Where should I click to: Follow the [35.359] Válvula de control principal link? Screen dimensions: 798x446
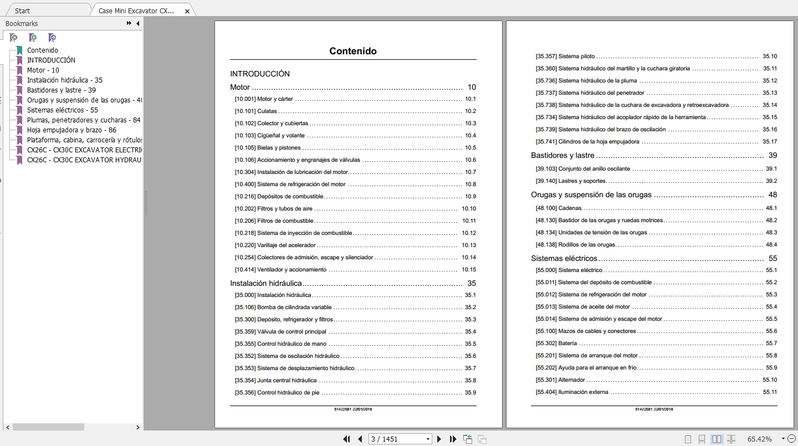(355, 332)
